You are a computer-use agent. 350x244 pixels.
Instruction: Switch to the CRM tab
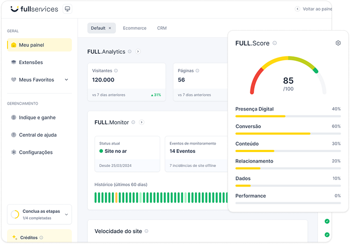pyautogui.click(x=162, y=28)
